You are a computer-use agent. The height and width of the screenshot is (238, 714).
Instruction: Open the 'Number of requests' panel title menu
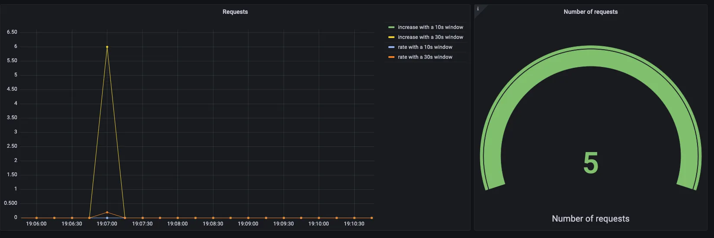point(591,12)
